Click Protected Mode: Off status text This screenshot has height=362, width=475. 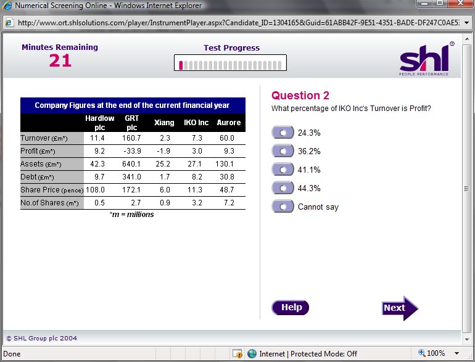(x=324, y=354)
